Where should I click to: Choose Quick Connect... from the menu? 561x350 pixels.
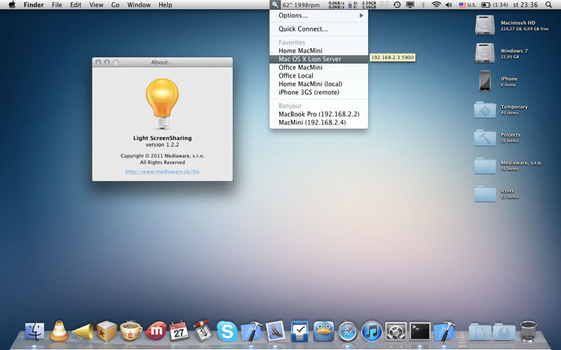pyautogui.click(x=318, y=29)
